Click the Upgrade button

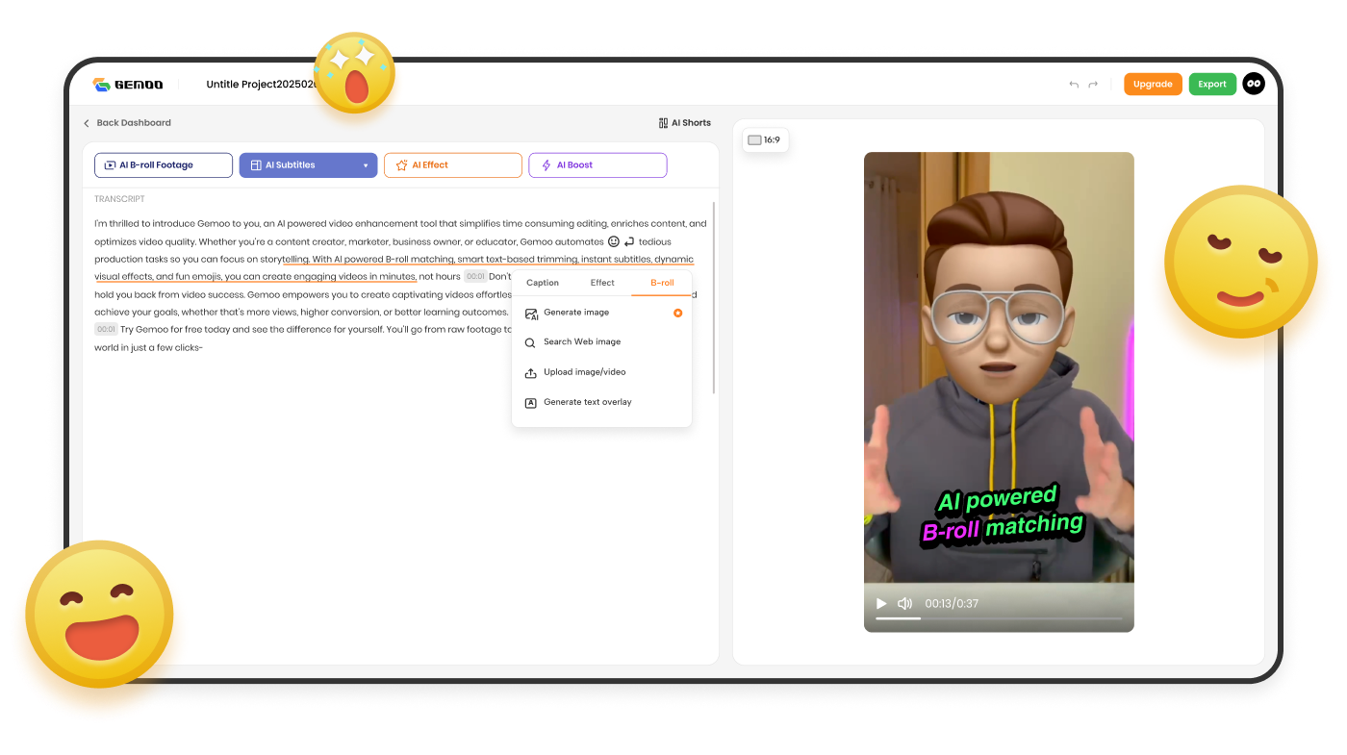point(1153,84)
